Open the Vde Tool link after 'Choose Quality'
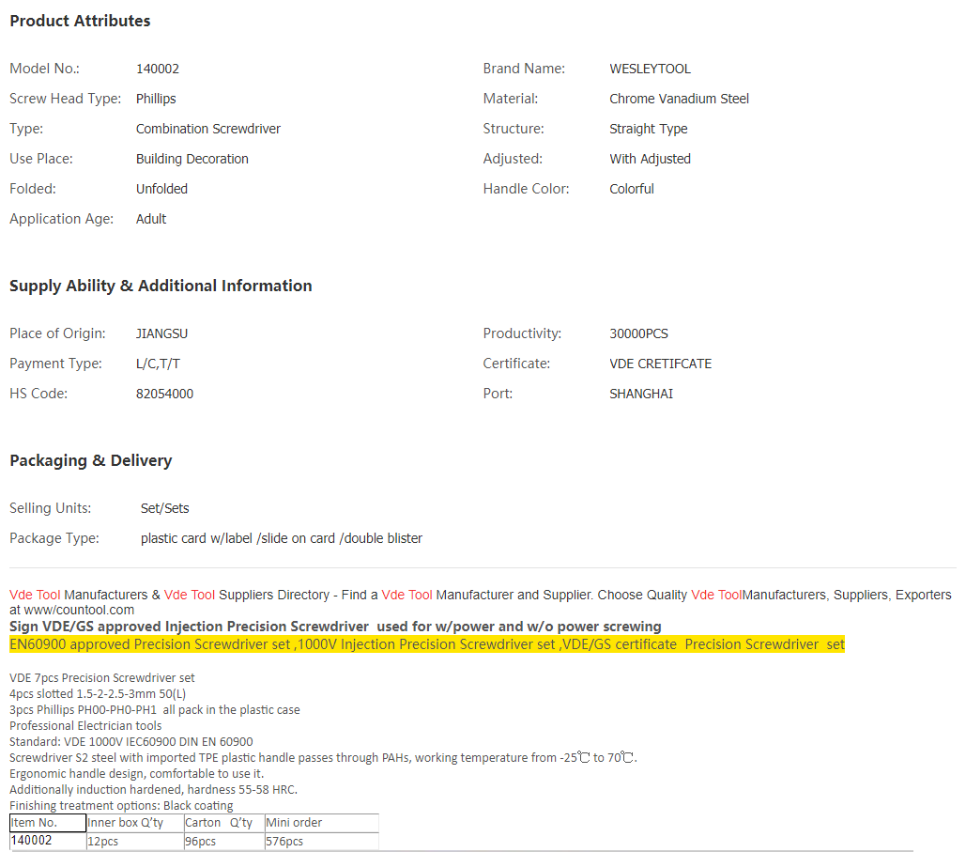The image size is (966, 852). coord(716,595)
